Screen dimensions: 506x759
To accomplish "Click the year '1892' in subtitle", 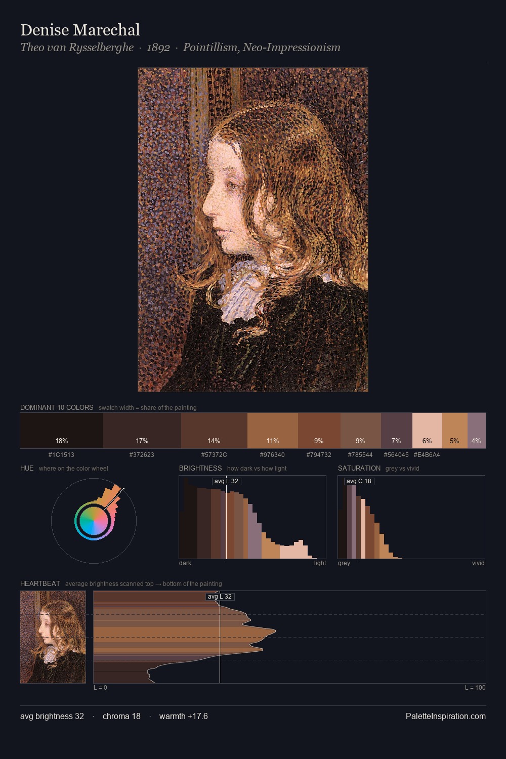I will pos(158,48).
